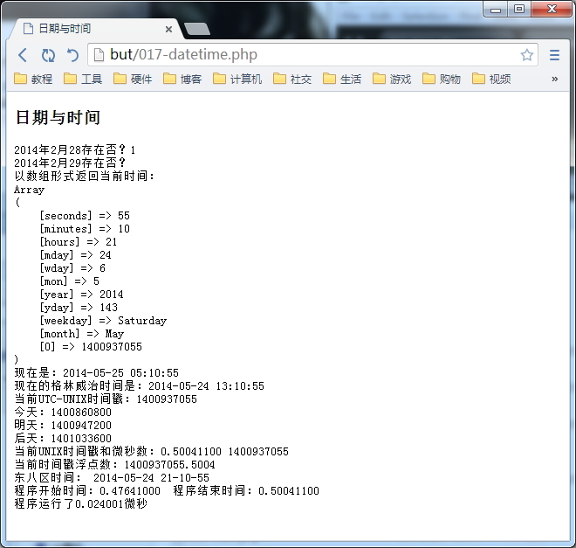
Task: Click the [year] => 2014 line
Action: pyautogui.click(x=81, y=295)
